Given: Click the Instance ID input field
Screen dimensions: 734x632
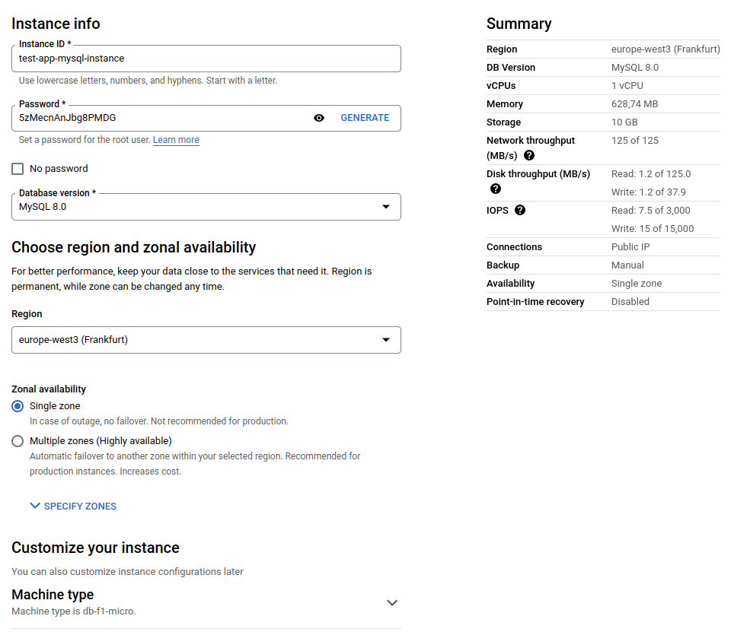Looking at the screenshot, I should [206, 58].
